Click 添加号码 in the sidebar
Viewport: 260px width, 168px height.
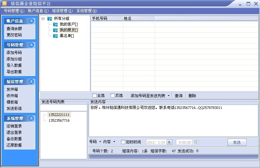click(x=14, y=52)
